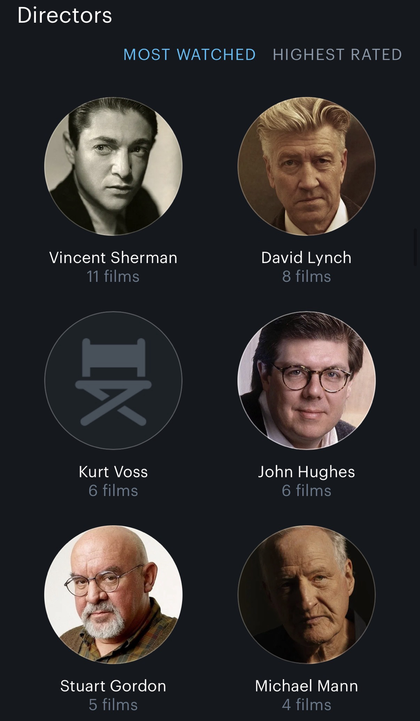View Michael Mann's 4 films count
The width and height of the screenshot is (420, 721).
tap(307, 705)
